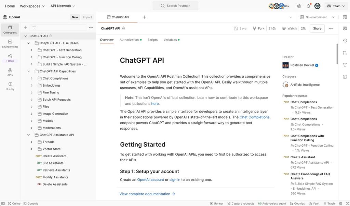Viewport: 350px width, 206px height.
Task: Click Auto-select agent in status bar
Action: point(272,204)
